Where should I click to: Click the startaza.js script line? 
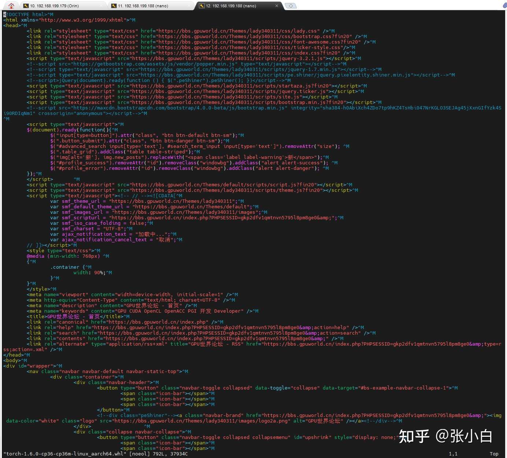(x=197, y=86)
